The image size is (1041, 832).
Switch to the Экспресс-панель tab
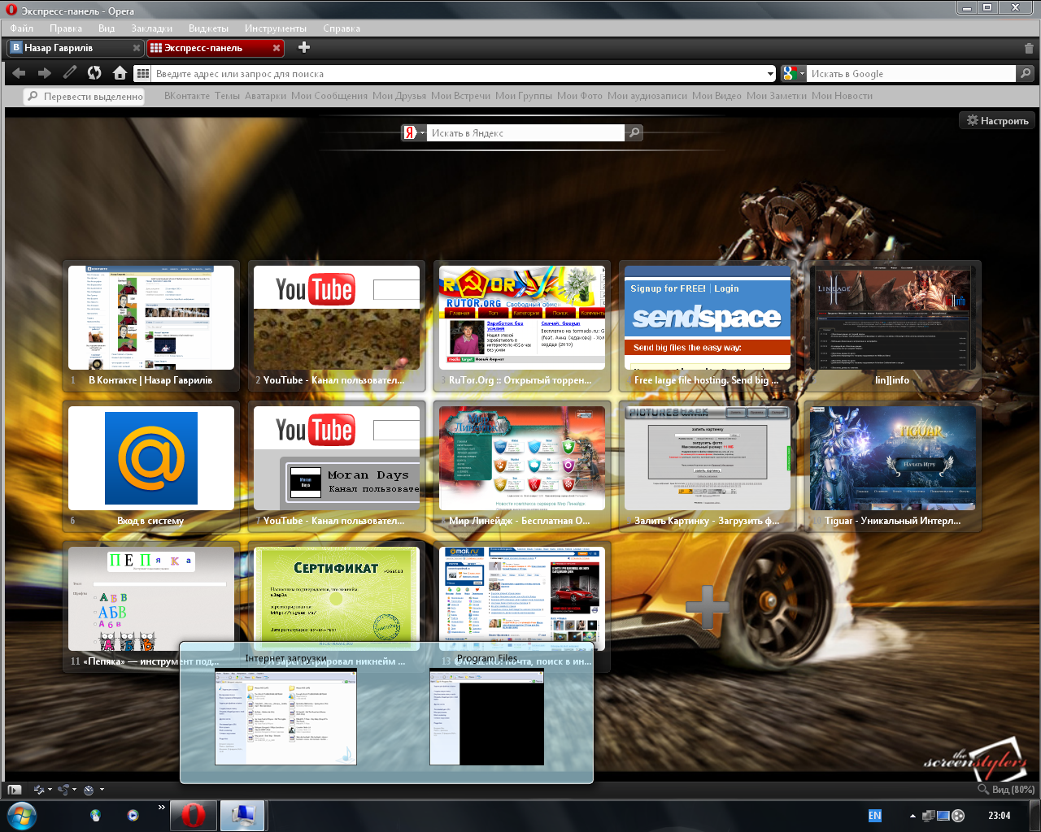click(216, 48)
